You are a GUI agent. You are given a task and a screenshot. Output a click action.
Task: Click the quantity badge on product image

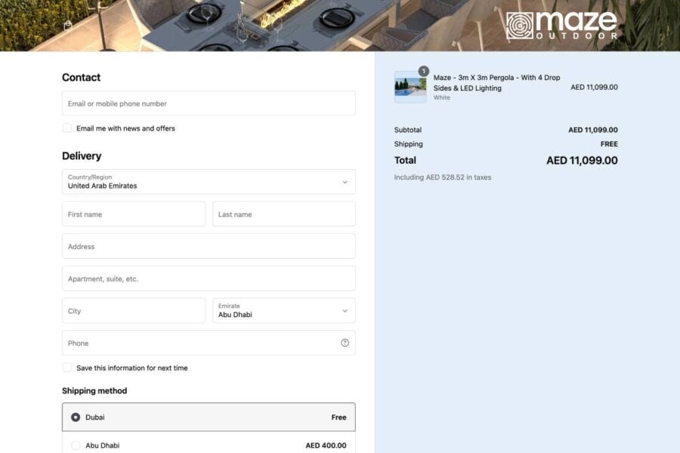pos(423,71)
